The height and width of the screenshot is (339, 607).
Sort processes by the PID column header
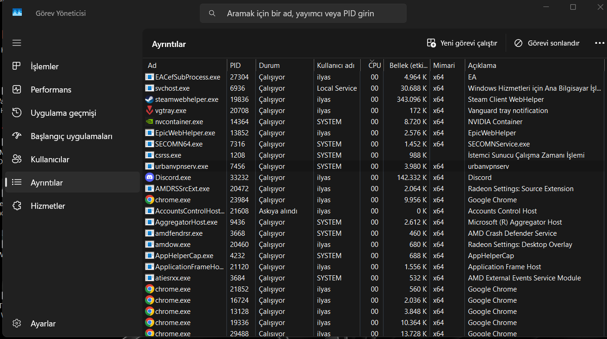[241, 66]
